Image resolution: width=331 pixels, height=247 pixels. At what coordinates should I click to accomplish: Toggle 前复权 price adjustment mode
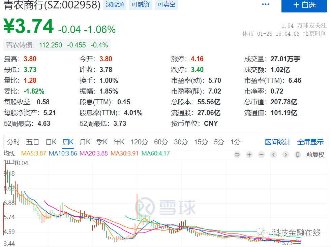pyautogui.click(x=315, y=154)
